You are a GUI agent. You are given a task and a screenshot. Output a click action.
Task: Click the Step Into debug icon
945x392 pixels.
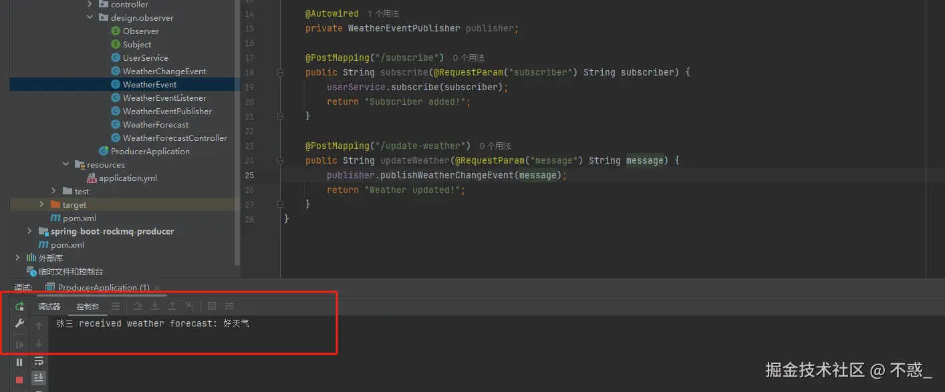pyautogui.click(x=155, y=306)
